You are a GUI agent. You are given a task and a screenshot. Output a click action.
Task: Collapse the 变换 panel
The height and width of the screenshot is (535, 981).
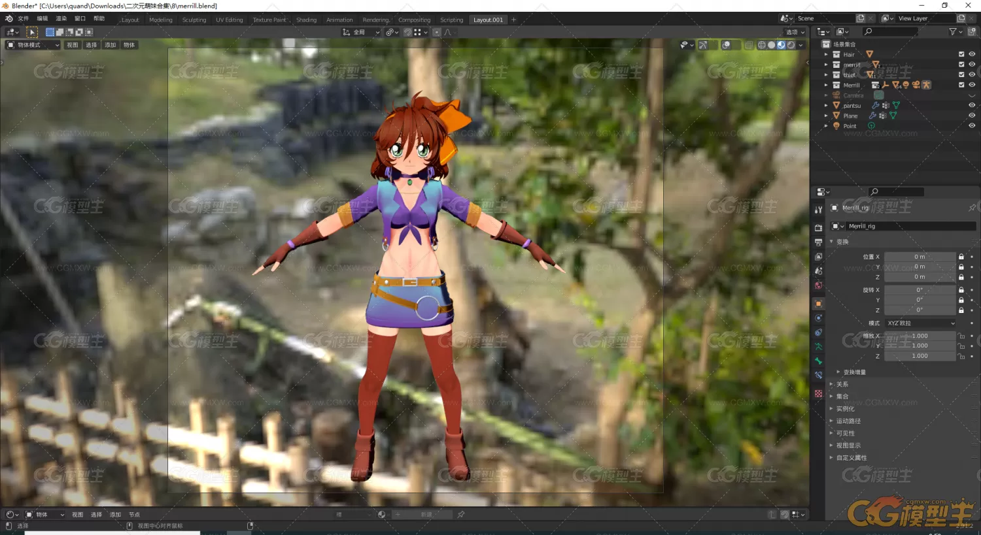pos(842,242)
